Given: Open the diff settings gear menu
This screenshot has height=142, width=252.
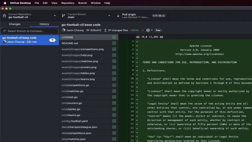Looking at the screenshot, I should [149, 30].
